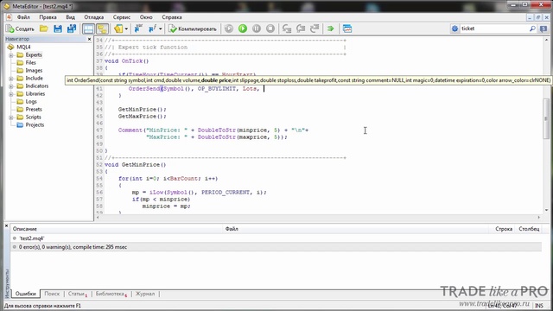Screen dimensions: 553x311
Task: Click the OP_BUYLIMIT text in the code
Action: [x=216, y=88]
